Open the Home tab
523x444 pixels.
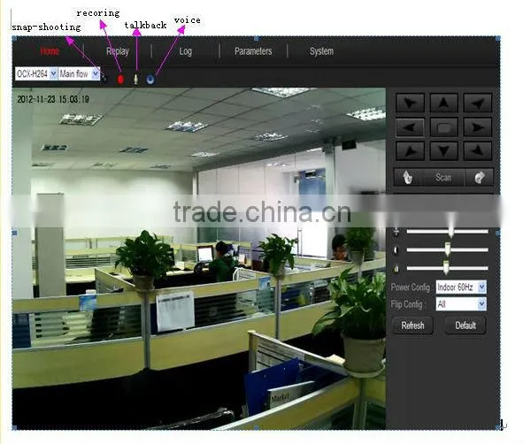(x=50, y=51)
